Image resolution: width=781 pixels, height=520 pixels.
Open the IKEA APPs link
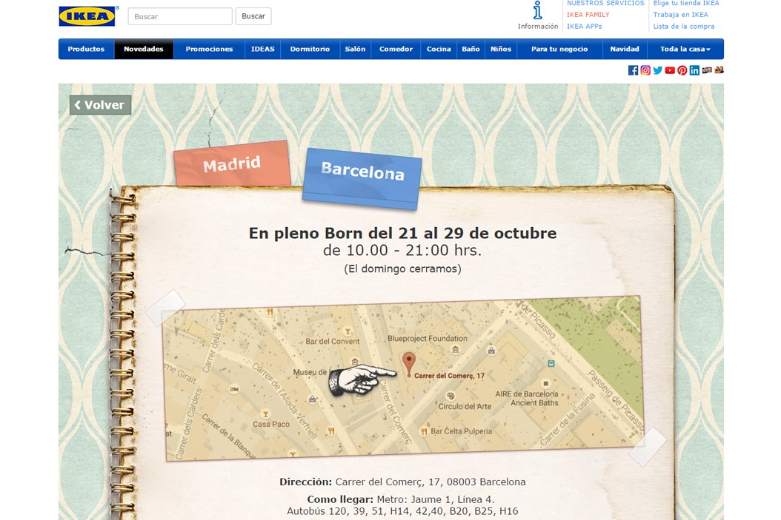pos(584,27)
